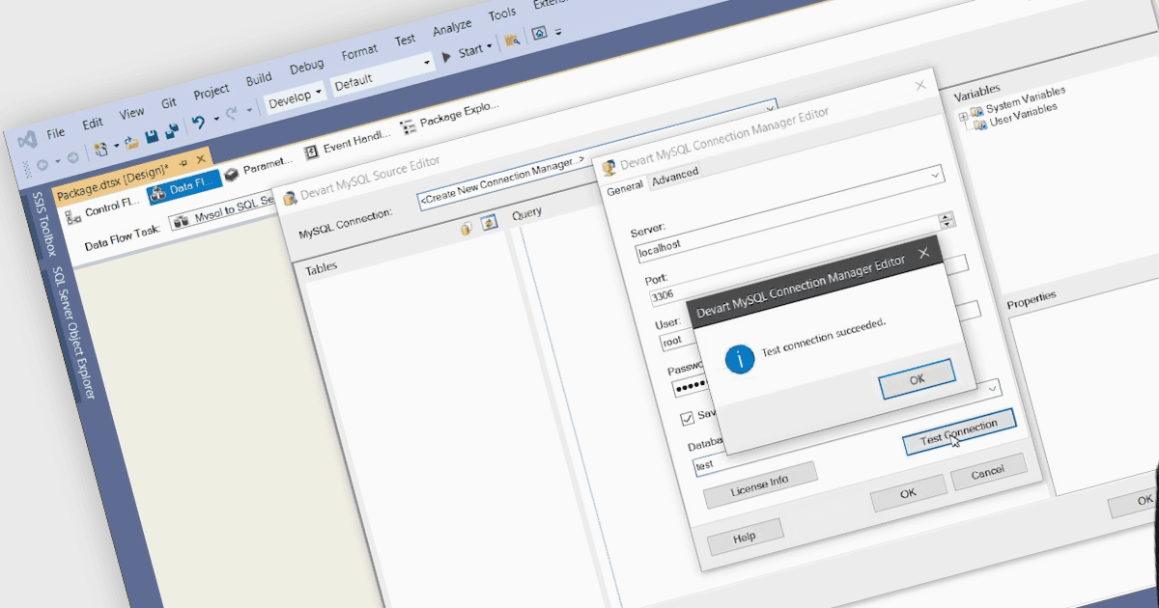Click the pin icon on Package.dtsx tab
Viewport: 1159px width, 608px height.
(184, 164)
